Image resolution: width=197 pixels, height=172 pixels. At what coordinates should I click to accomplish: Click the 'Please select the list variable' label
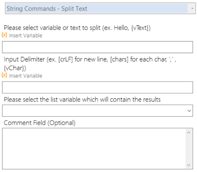pos(82,100)
